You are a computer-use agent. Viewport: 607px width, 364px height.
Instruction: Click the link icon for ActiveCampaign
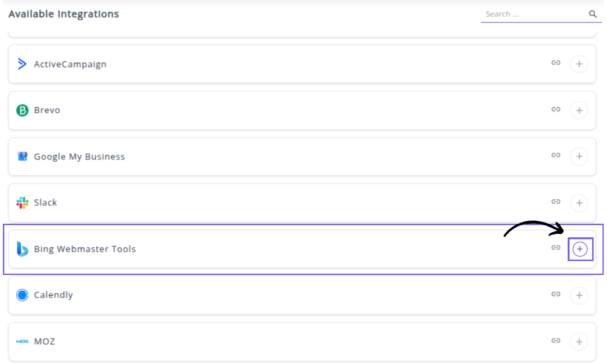pyautogui.click(x=556, y=63)
